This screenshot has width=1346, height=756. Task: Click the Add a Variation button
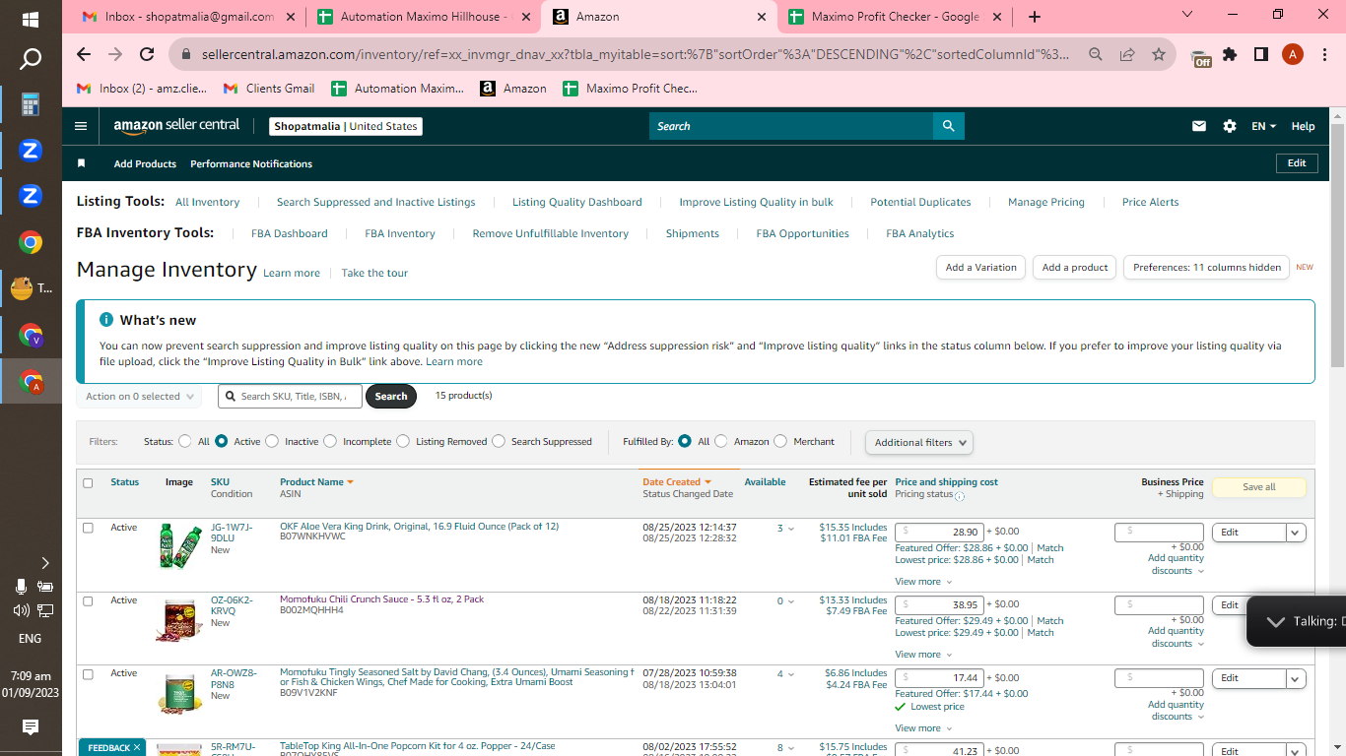click(980, 268)
